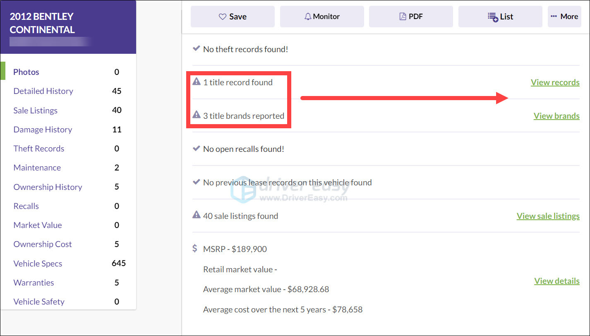Image resolution: width=590 pixels, height=336 pixels.
Task: Open the View brands link
Action: pyautogui.click(x=556, y=116)
